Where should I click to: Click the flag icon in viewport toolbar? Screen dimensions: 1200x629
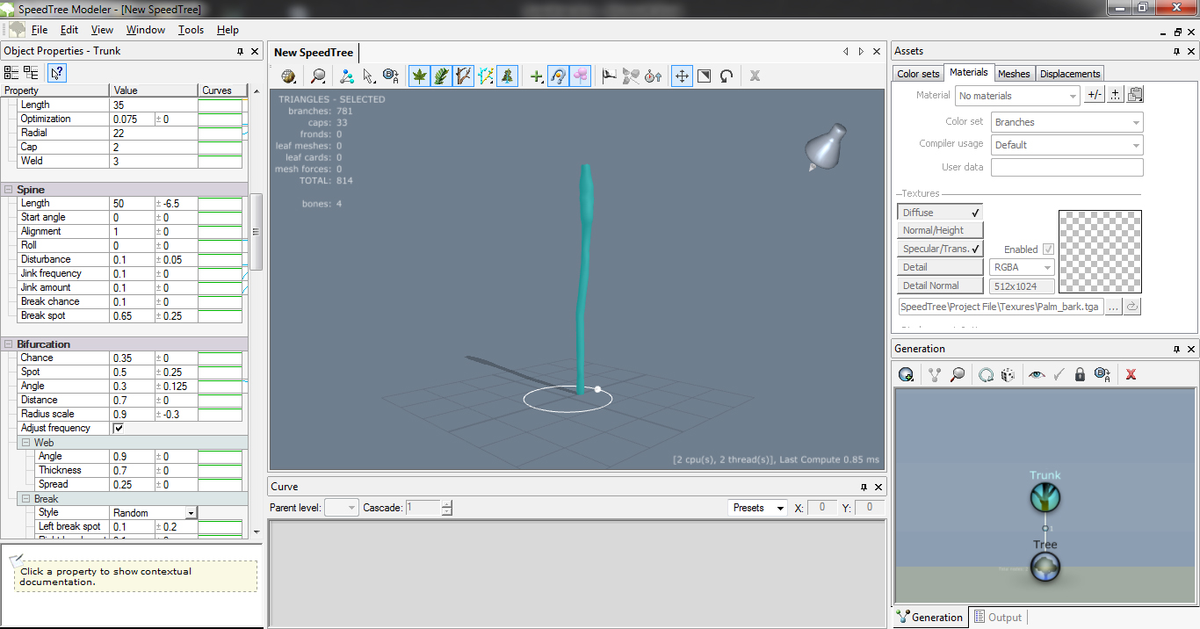tap(609, 76)
